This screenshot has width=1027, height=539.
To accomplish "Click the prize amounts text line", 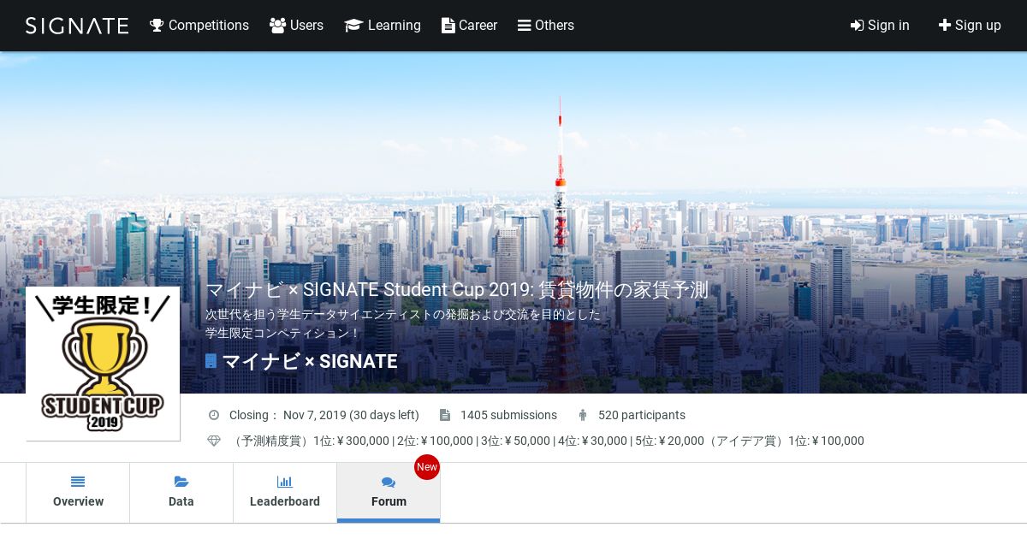I will 547,441.
